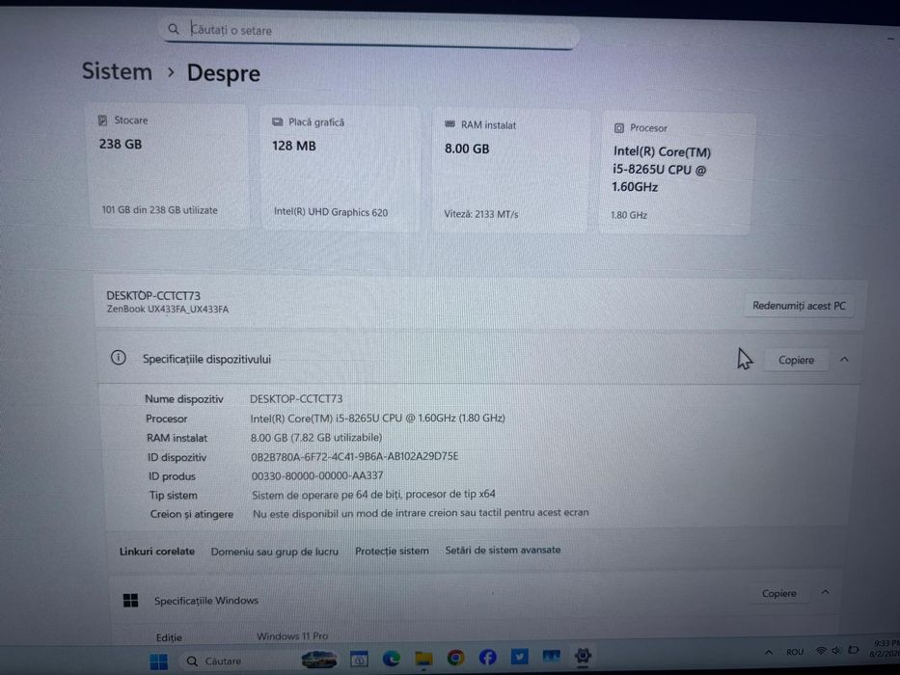Select Procesor row value i5-8265U text

click(377, 418)
